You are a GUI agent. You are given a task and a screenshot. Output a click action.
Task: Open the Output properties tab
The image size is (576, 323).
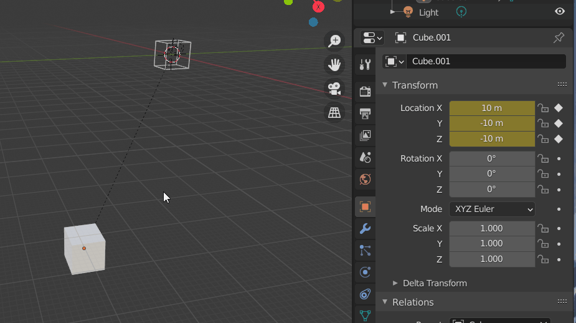(365, 113)
